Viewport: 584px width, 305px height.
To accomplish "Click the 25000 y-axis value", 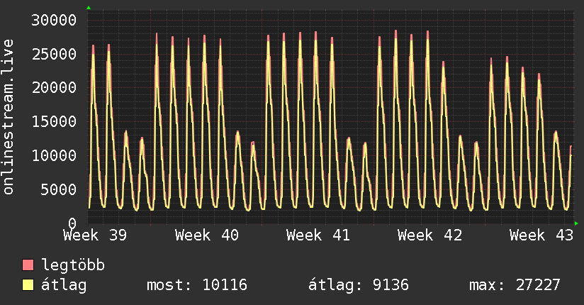I will coord(54,54).
